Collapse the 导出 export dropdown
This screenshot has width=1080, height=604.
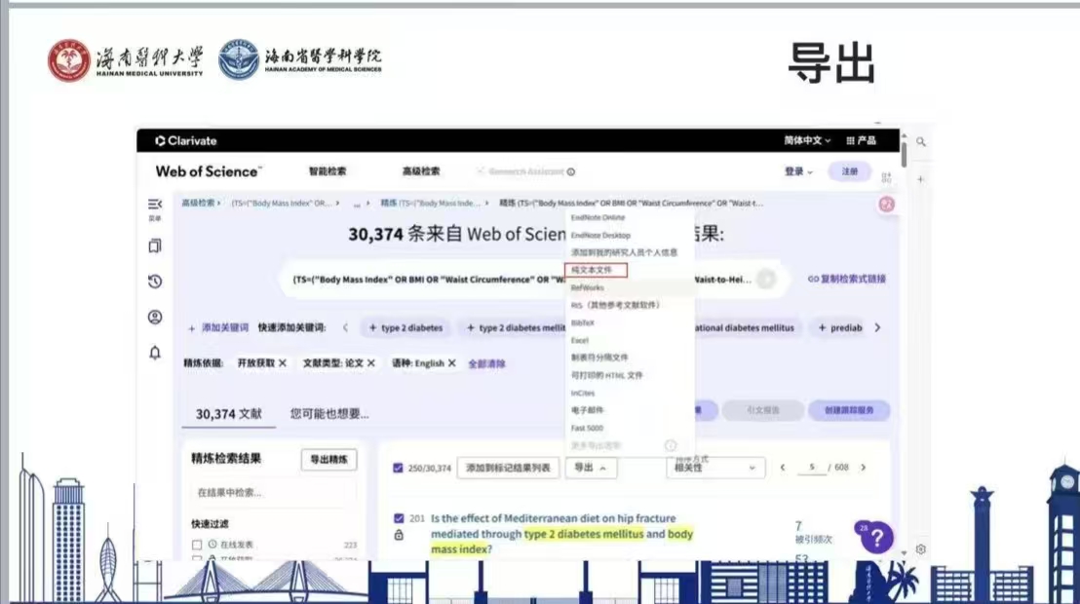tap(590, 469)
